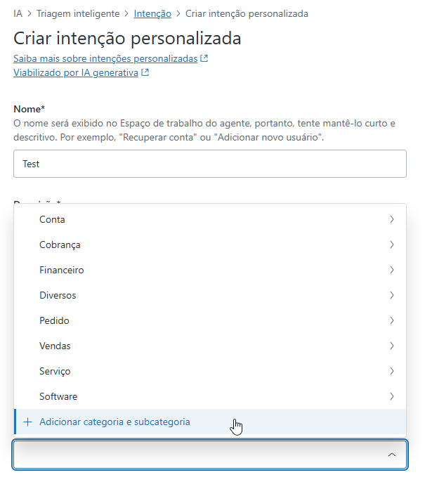Expand the Vendas category chevron
This screenshot has height=482, width=425.
click(391, 346)
